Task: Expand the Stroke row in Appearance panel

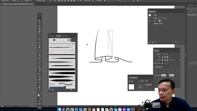Action: 152,18
